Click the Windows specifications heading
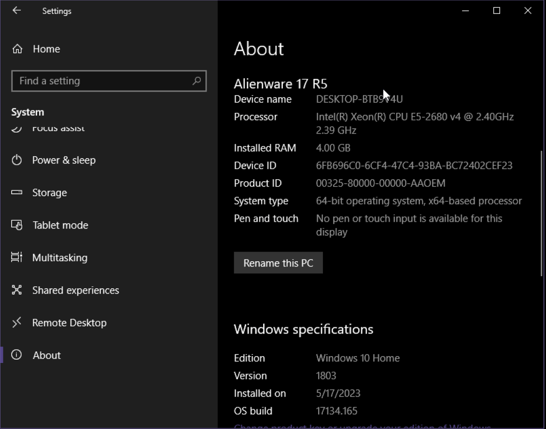This screenshot has width=546, height=429. click(x=303, y=330)
